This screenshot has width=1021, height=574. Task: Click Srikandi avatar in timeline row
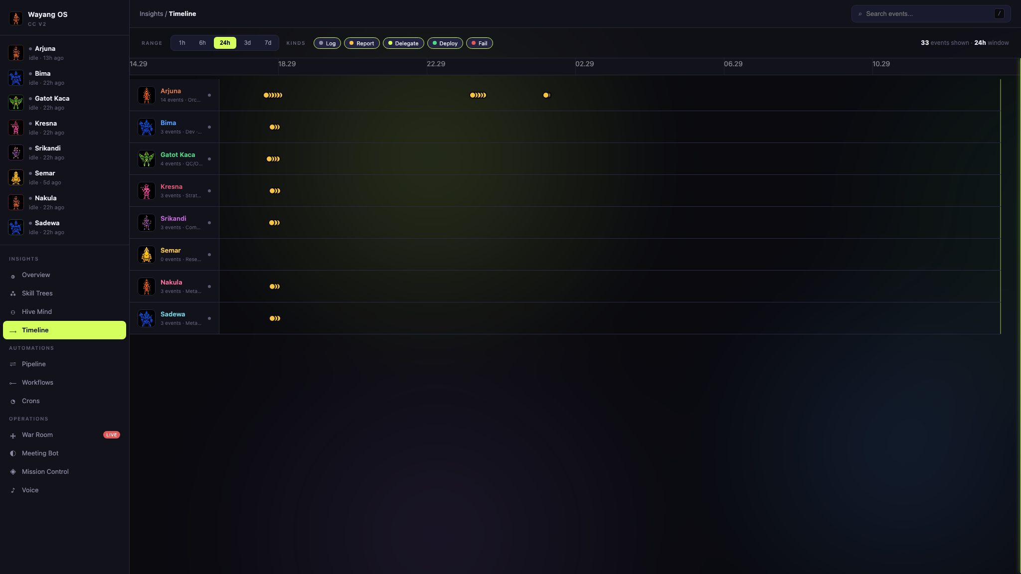147,223
